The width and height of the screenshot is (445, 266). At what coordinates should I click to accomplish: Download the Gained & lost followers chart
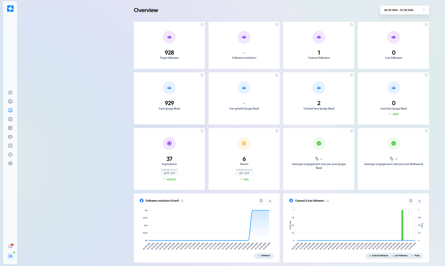pyautogui.click(x=419, y=200)
